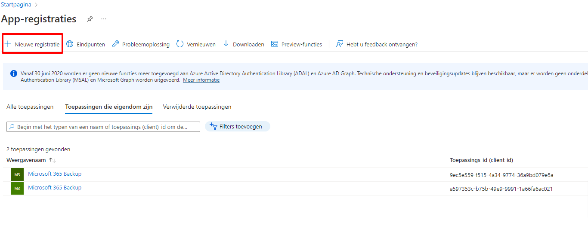588x226 pixels.
Task: Click the Downloaden arrow icon
Action: [x=226, y=44]
